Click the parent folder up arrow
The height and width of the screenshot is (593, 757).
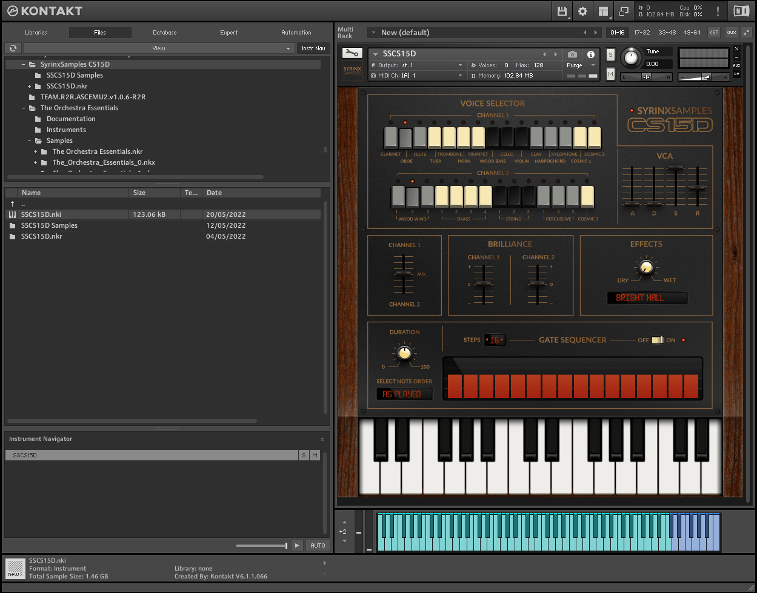tap(12, 204)
